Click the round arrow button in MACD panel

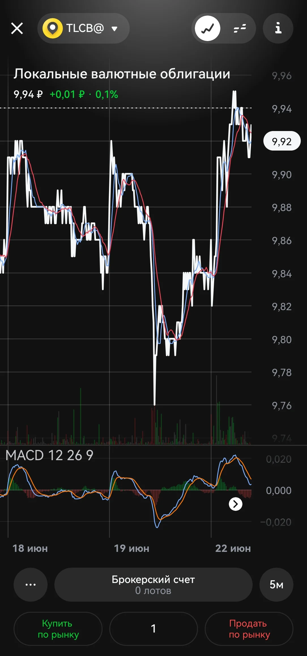point(236,504)
